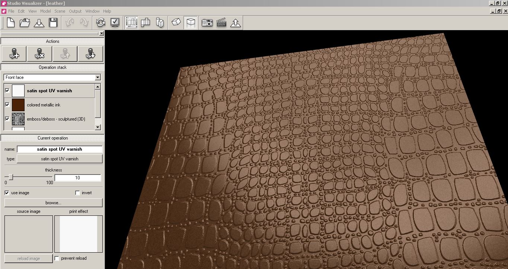Select the 'emboss/deboss - sculptured (3D)' row
The height and width of the screenshot is (269, 508).
point(49,119)
